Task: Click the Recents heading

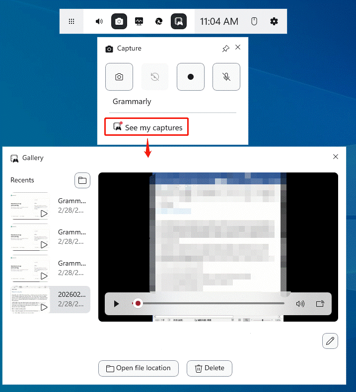Action: [22, 180]
